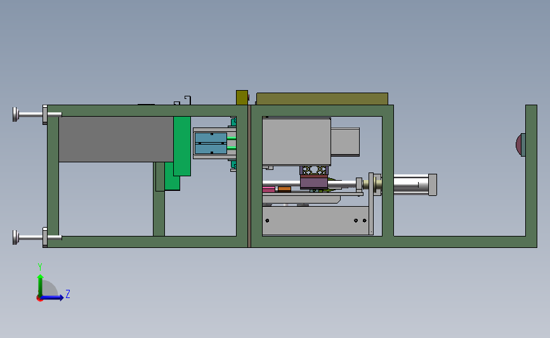Select the upper-left leveling foot bolt
Image resolution: width=550 pixels, height=338 pixels.
click(x=37, y=114)
